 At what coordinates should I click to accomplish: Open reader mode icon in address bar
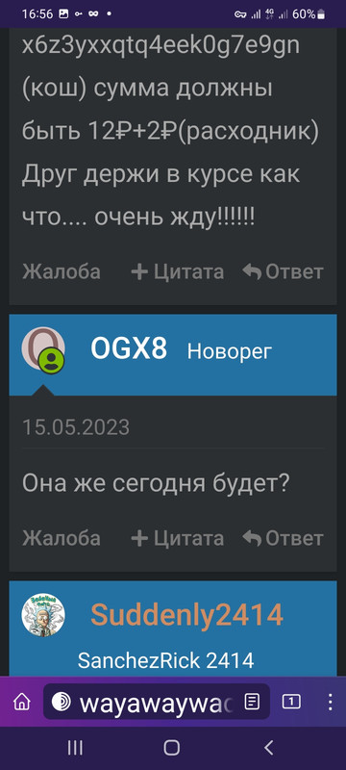coord(252,702)
